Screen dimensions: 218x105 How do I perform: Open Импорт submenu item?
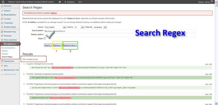(x=5, y=51)
